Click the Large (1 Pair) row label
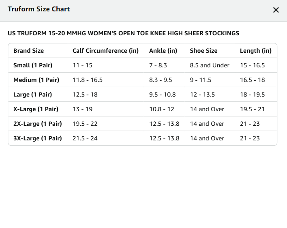The image size is (287, 228). 32,95
